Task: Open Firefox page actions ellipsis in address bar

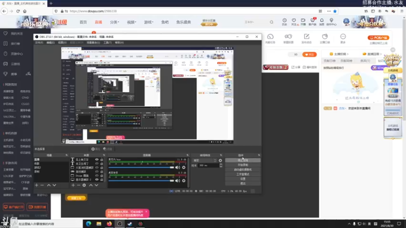Action: coord(329,11)
